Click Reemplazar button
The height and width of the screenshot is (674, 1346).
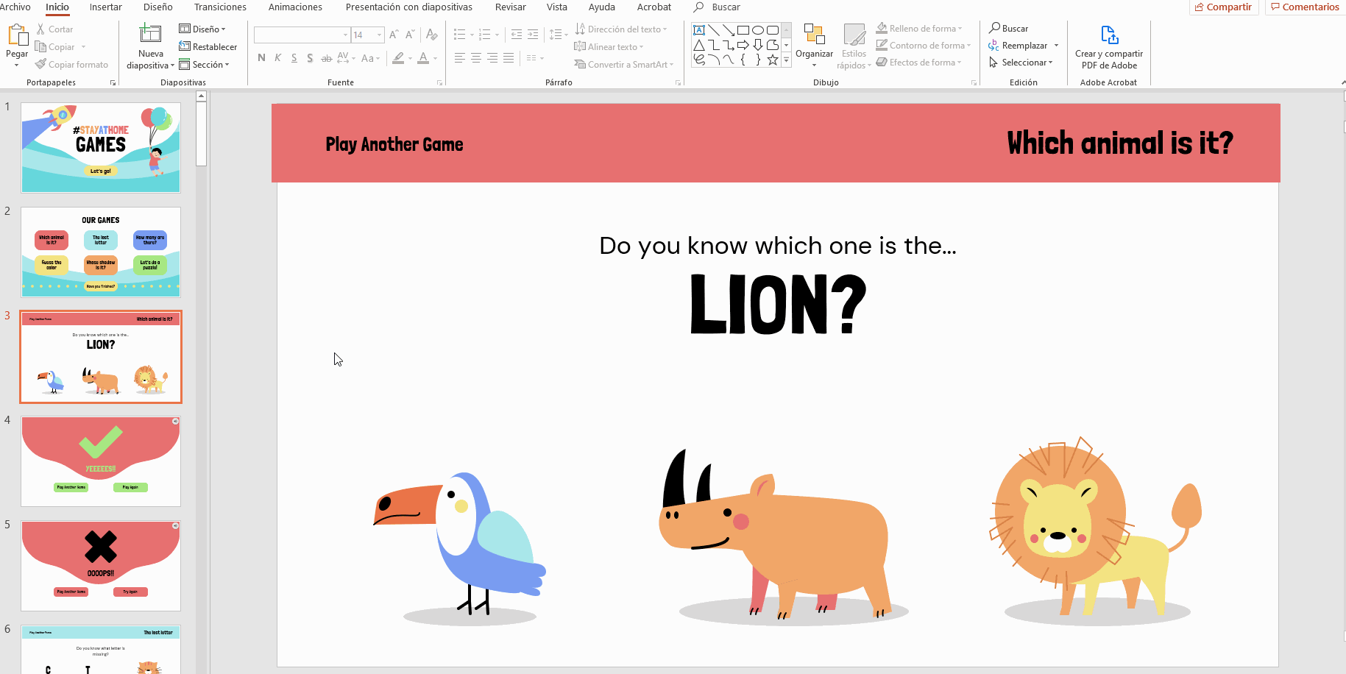pos(1024,46)
